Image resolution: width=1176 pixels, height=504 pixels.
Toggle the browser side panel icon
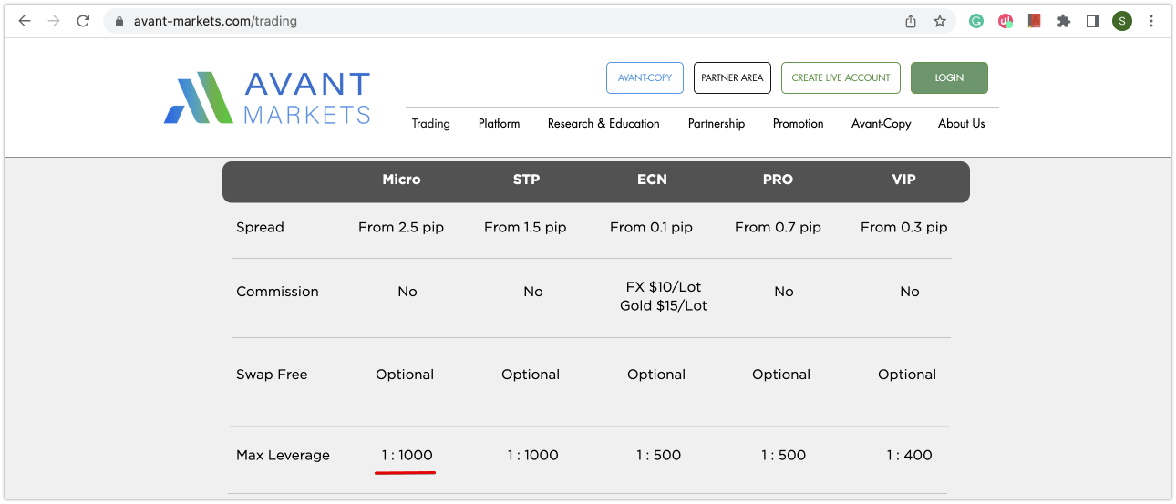(1093, 21)
